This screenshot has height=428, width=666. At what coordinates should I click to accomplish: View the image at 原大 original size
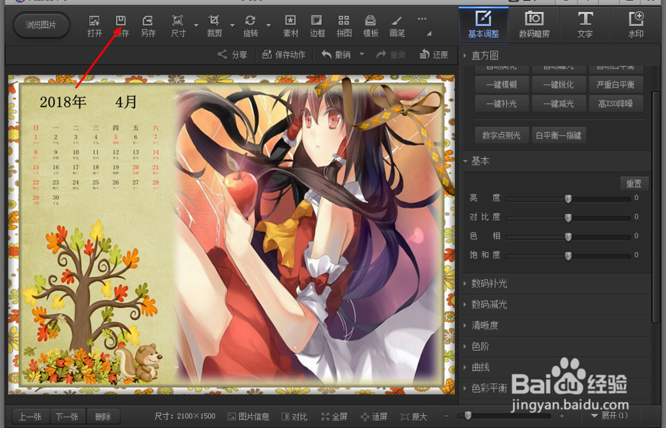click(x=414, y=417)
